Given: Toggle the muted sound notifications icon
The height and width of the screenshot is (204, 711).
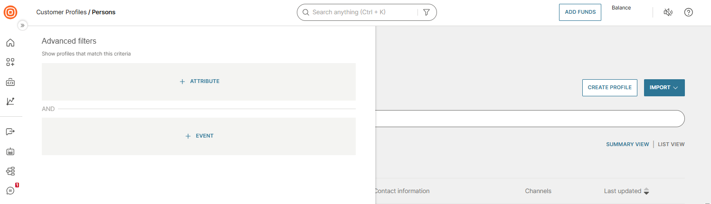Looking at the screenshot, I should coord(668,12).
